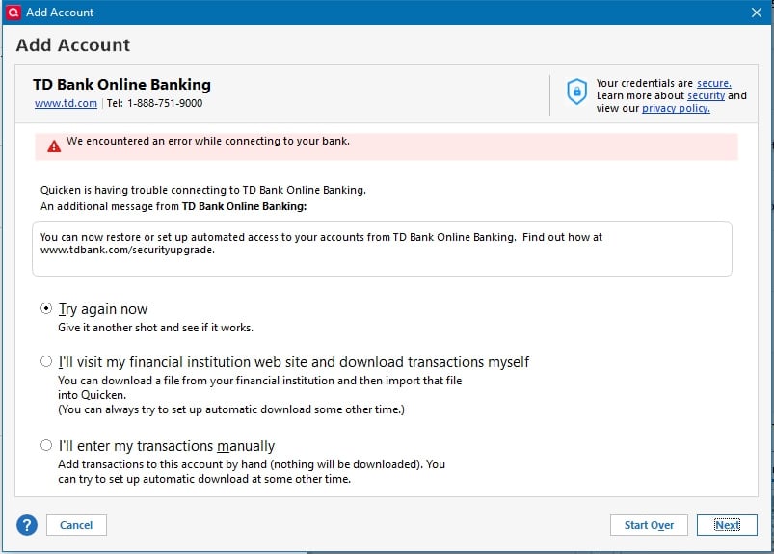This screenshot has width=774, height=554.
Task: Click the TD Bank message text box
Action: click(382, 249)
